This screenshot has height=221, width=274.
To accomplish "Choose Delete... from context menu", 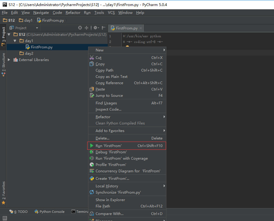I will tap(127, 138).
